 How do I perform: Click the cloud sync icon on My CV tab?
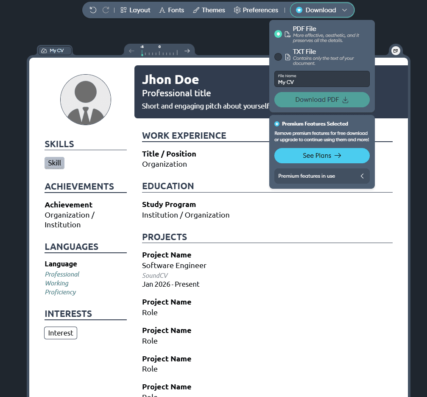tap(45, 50)
